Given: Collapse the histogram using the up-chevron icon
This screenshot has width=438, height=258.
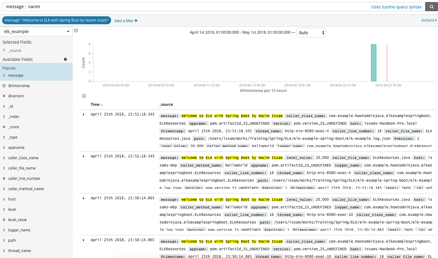Looking at the screenshot, I should click(x=83, y=96).
